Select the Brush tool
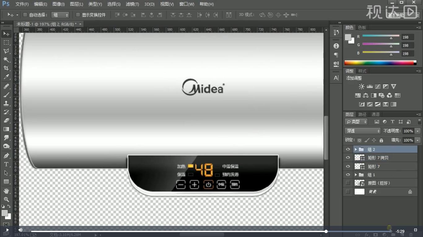Viewport: 423px width, 237px height. click(x=6, y=95)
